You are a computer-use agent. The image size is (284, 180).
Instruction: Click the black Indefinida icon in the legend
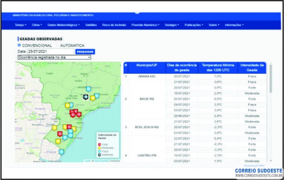(x=100, y=155)
